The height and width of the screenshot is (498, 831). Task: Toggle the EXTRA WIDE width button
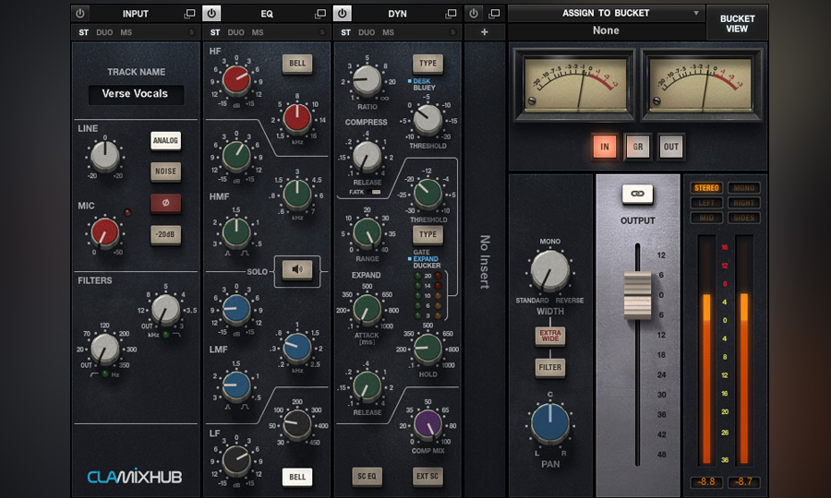pyautogui.click(x=550, y=336)
